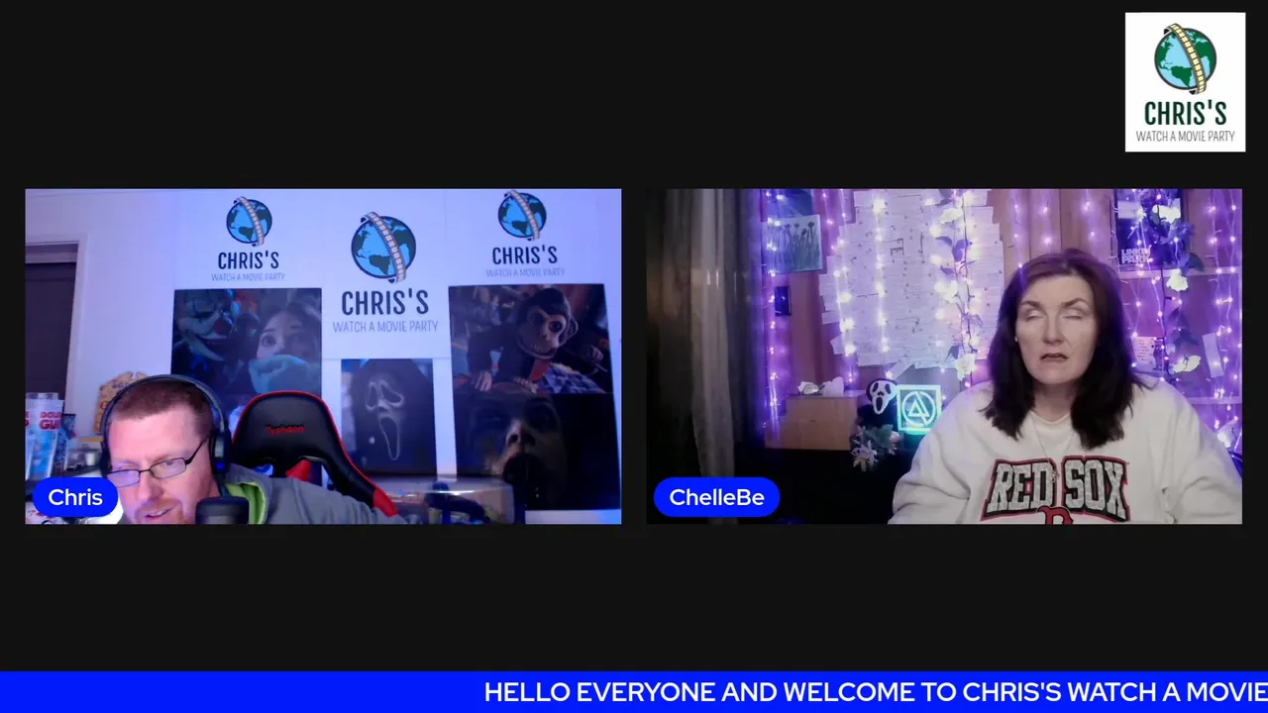Screen dimensions: 1268x713
Task: Click the scrolling welcome banner text
Action: [876, 691]
